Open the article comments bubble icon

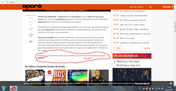pos(31,23)
